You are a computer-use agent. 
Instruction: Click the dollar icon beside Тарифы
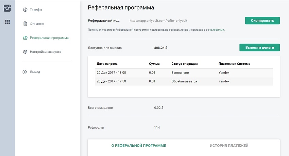[x=25, y=10]
